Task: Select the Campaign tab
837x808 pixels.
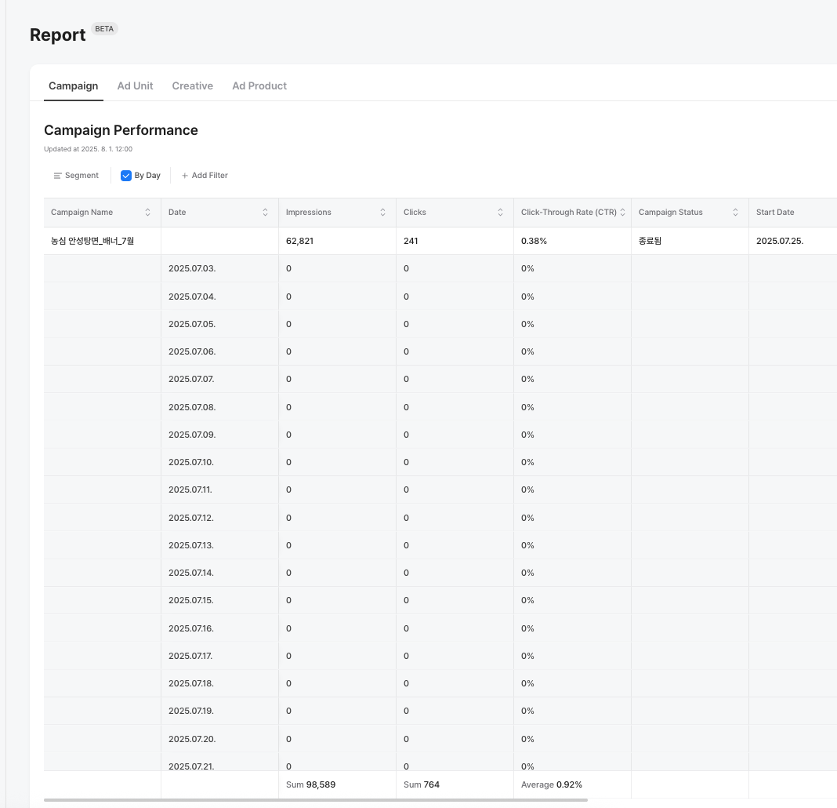Action: [73, 86]
